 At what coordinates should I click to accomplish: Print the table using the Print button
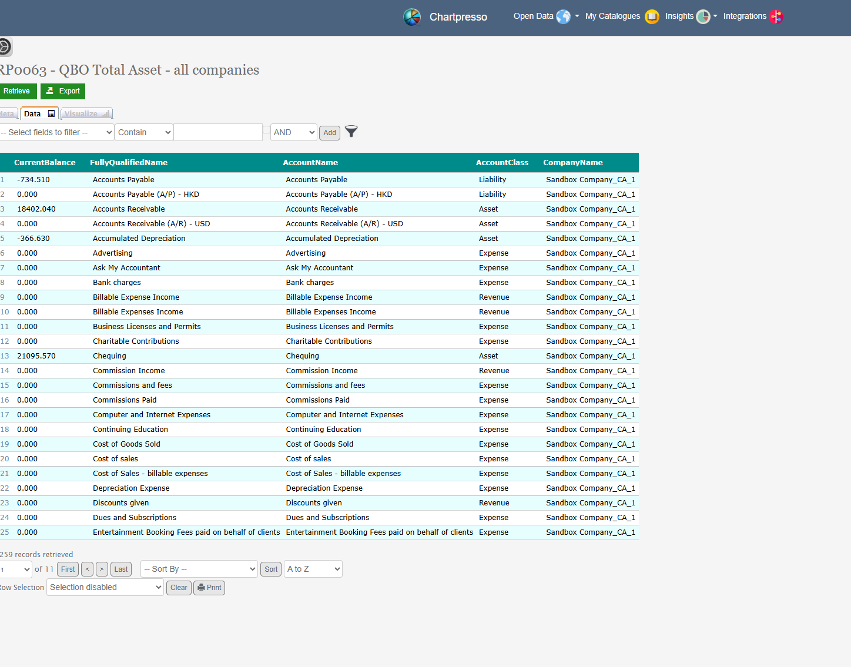click(209, 588)
